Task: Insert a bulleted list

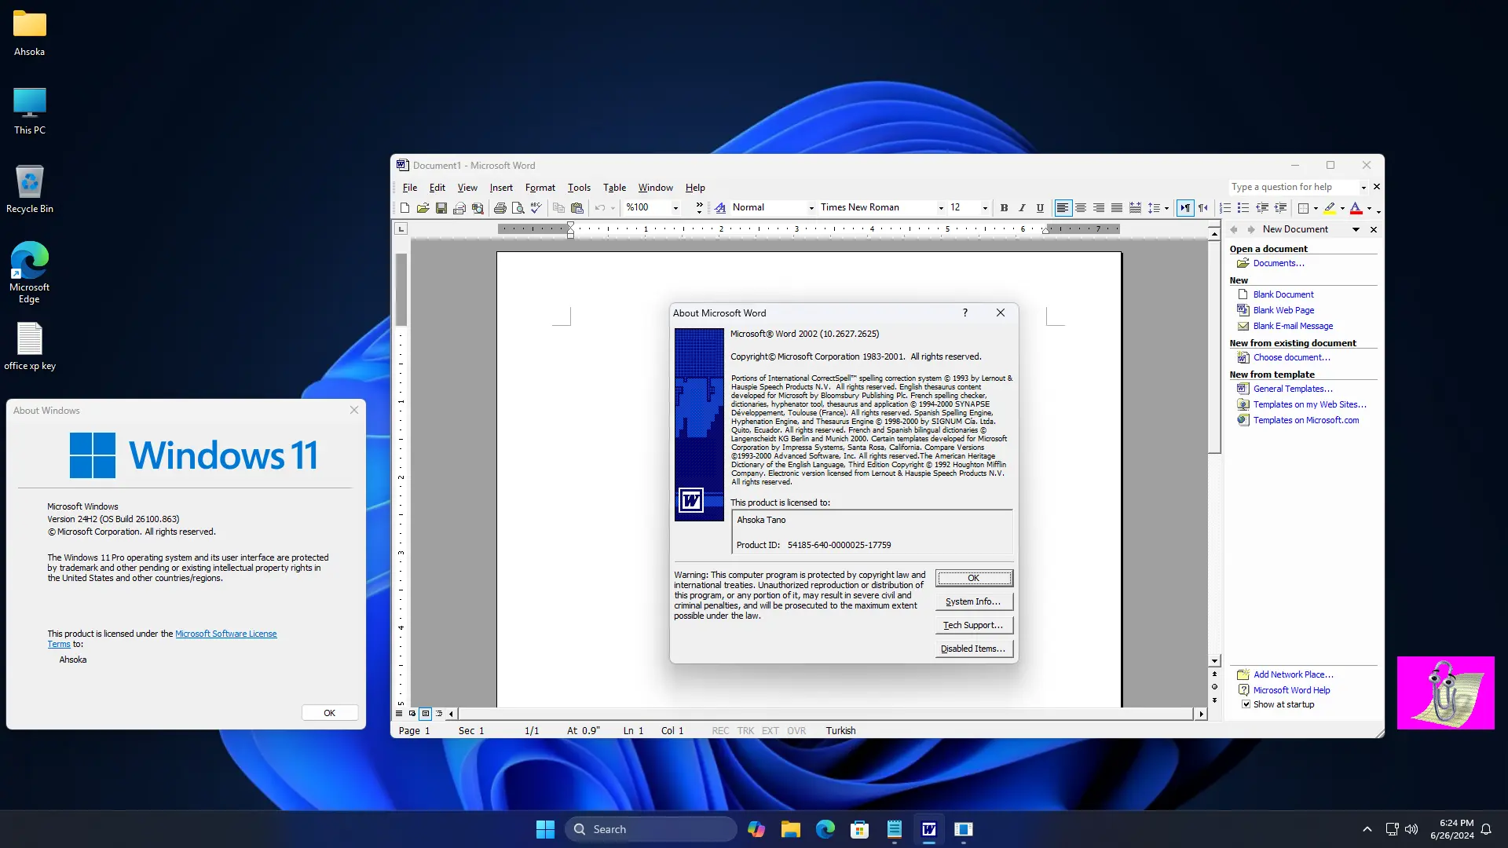Action: point(1243,208)
